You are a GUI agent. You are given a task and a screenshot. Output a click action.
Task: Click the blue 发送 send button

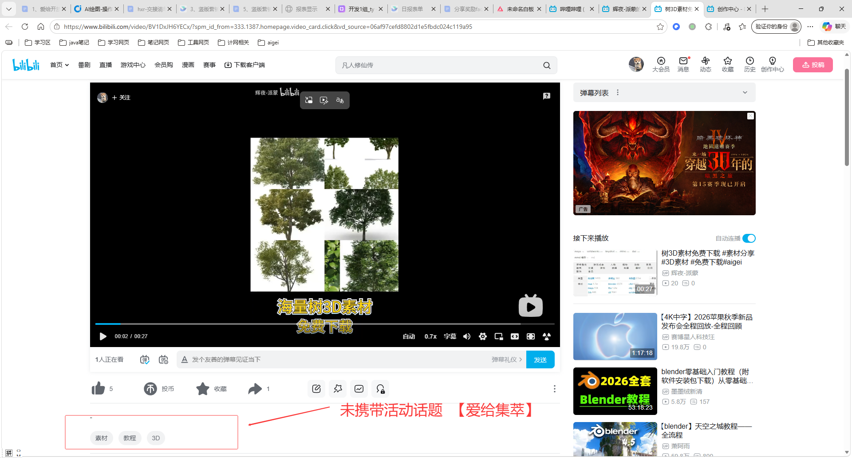(x=540, y=359)
